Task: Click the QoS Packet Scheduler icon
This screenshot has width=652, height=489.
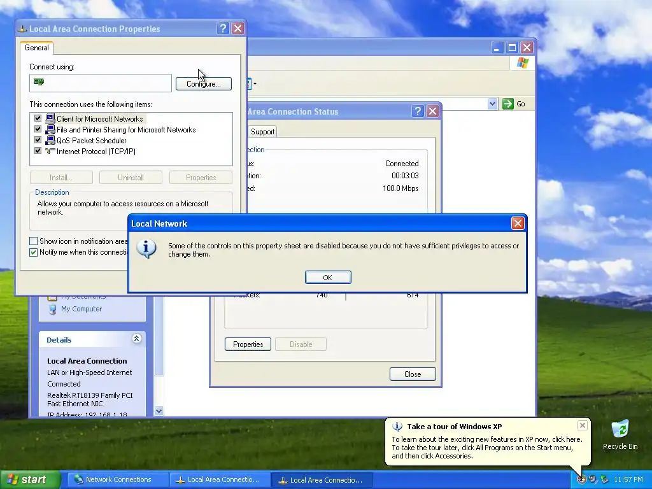Action: point(50,140)
